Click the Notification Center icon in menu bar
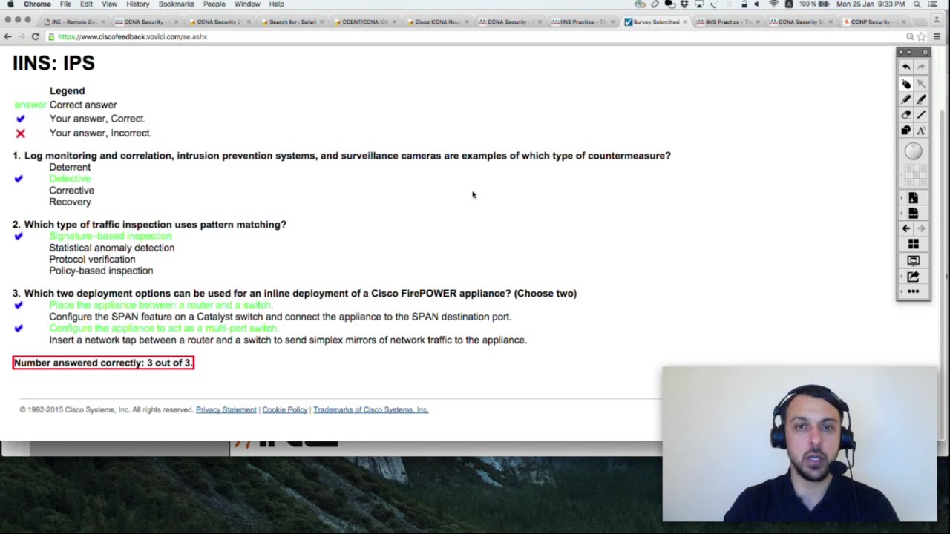The height and width of the screenshot is (534, 950). pyautogui.click(x=934, y=4)
